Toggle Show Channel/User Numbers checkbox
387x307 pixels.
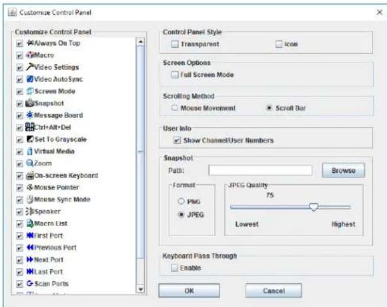pyautogui.click(x=177, y=141)
